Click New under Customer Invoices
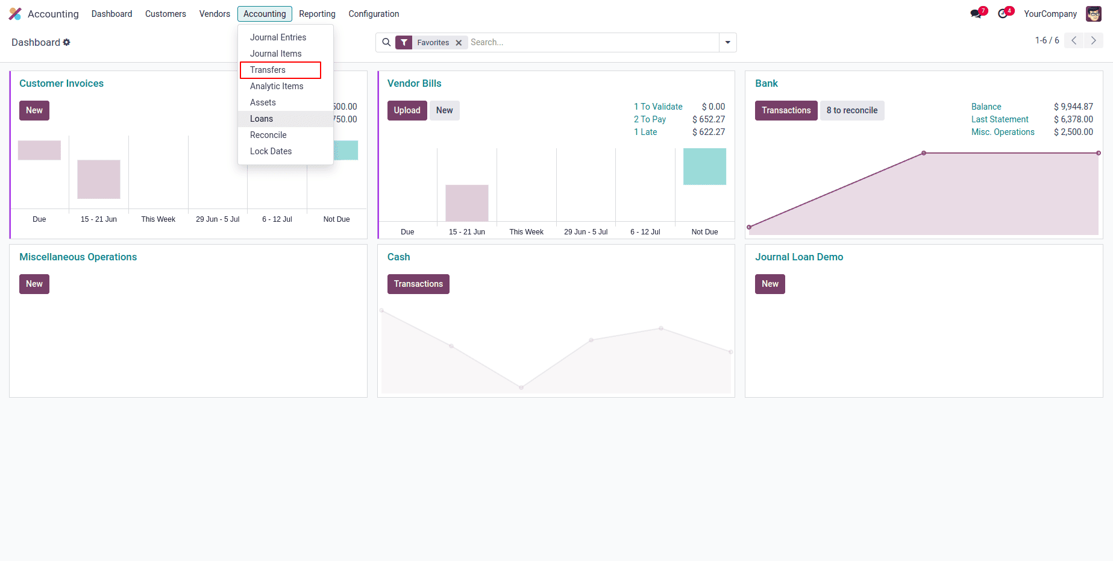 tap(34, 110)
